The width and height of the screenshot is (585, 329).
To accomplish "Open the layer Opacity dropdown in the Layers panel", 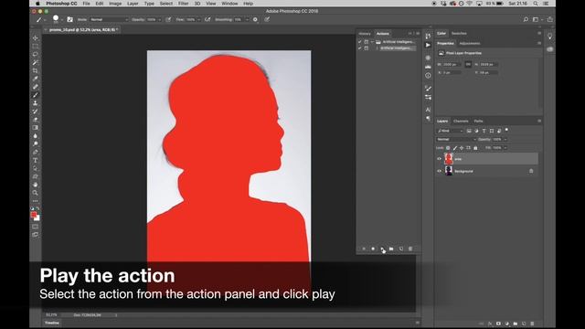I will coord(505,140).
